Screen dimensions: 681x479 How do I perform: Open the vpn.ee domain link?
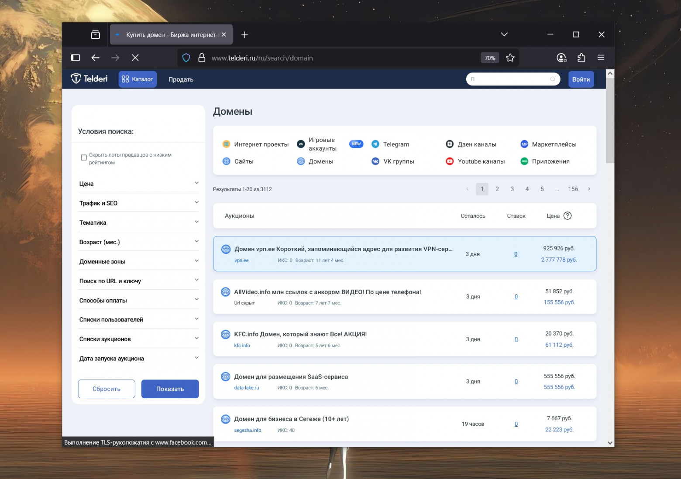[241, 260]
